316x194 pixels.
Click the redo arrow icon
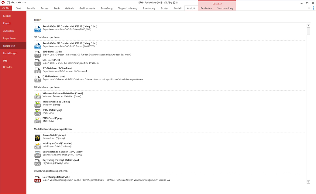(x=19, y=3)
